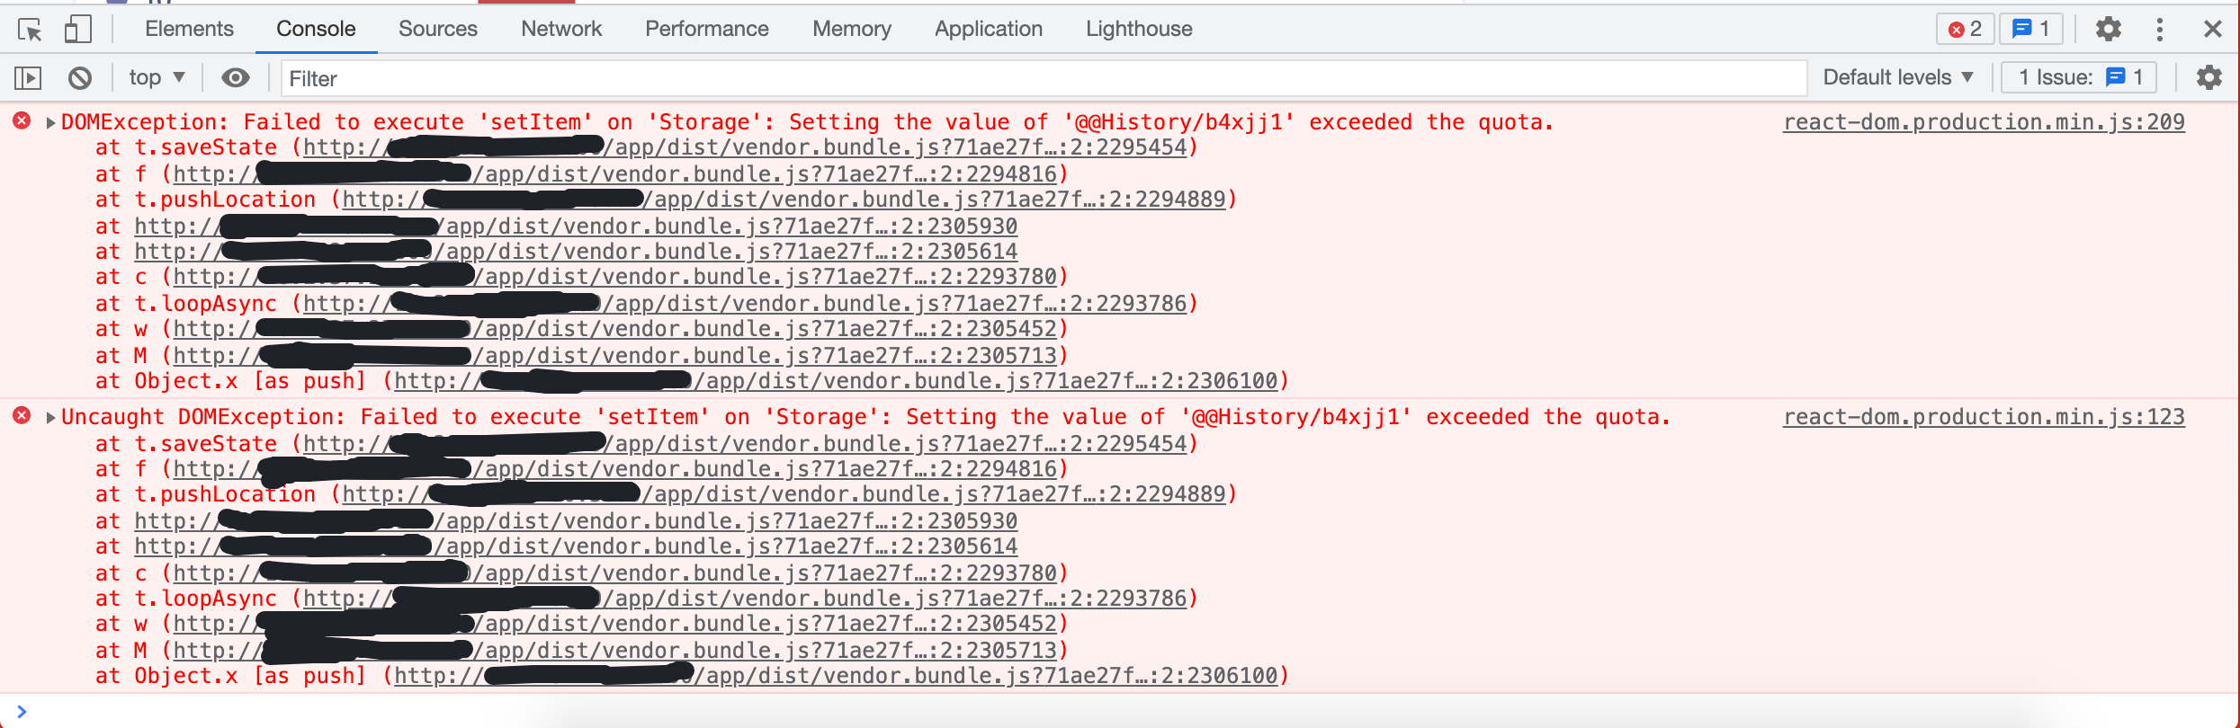This screenshot has height=728, width=2240.
Task: Clear the console with the no-entry icon
Action: (x=79, y=78)
